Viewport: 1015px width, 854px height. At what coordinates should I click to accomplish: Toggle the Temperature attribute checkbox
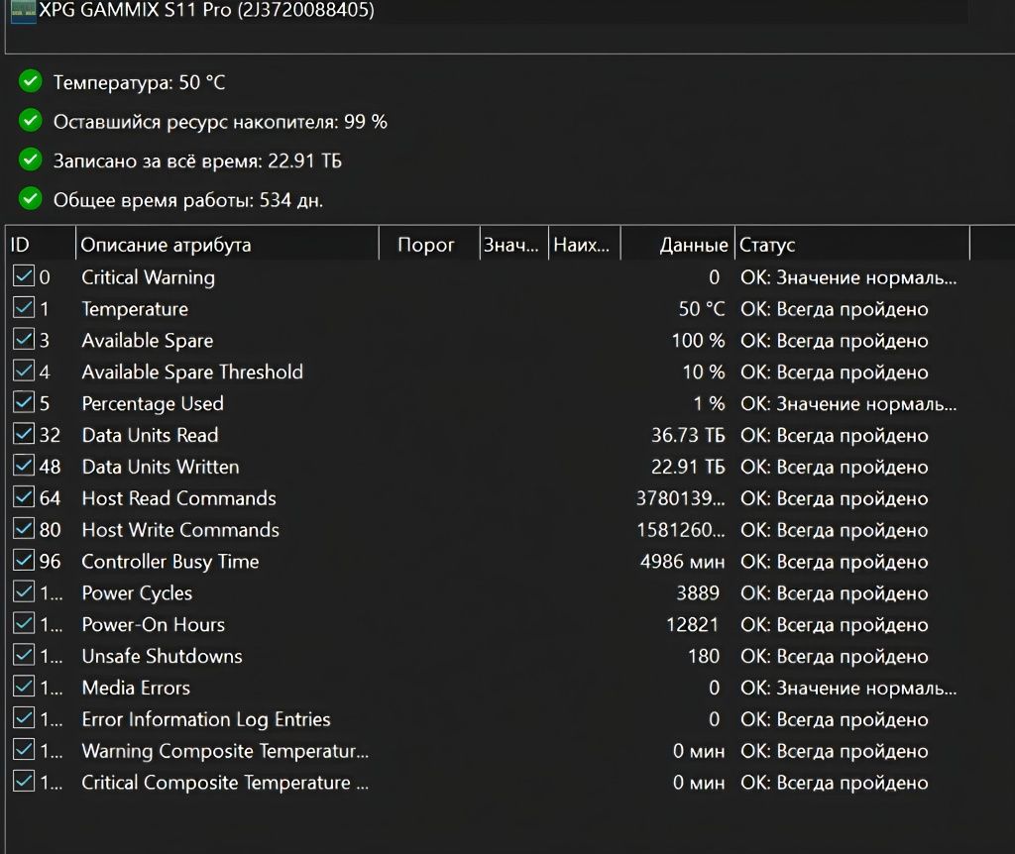point(24,308)
